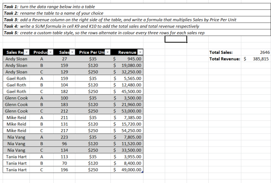Select revenue cell 32,250.00
271x183 pixels.
pos(127,72)
